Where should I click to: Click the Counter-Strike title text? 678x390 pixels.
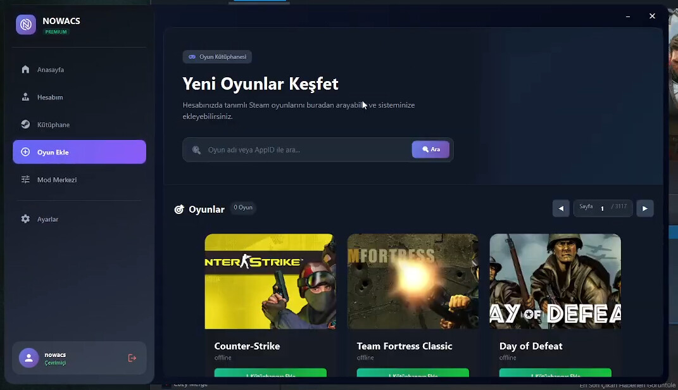[247, 346]
